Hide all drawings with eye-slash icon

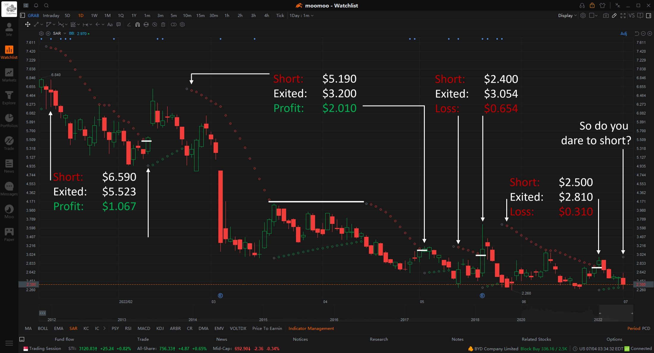coord(155,25)
